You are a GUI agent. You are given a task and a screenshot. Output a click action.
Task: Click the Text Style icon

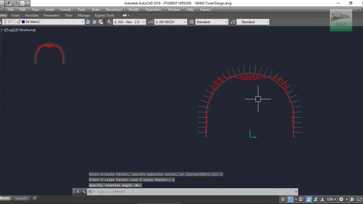pyautogui.click(x=109, y=22)
